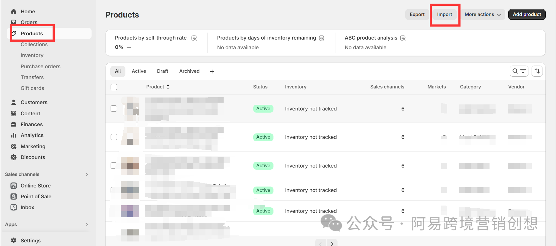Expand the Apps section chevron
This screenshot has height=246, width=556.
87,225
